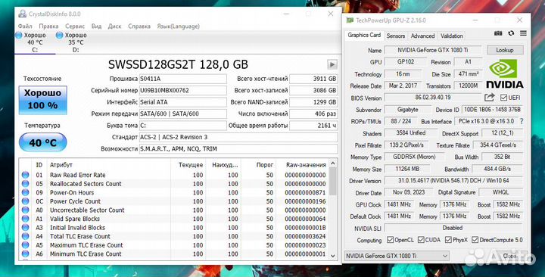Image resolution: width=545 pixels, height=277 pixels.
Task: Click status circle for Reallocated Sectors Count
Action: pos(25,183)
